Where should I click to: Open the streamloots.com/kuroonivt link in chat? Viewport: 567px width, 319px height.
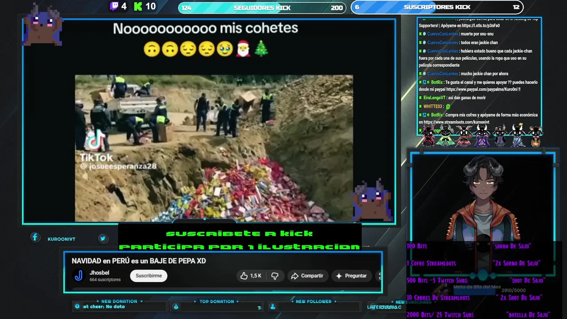[456, 122]
